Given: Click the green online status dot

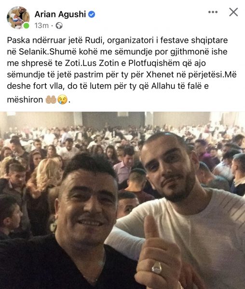Looking at the screenshot, I should 26,26.
